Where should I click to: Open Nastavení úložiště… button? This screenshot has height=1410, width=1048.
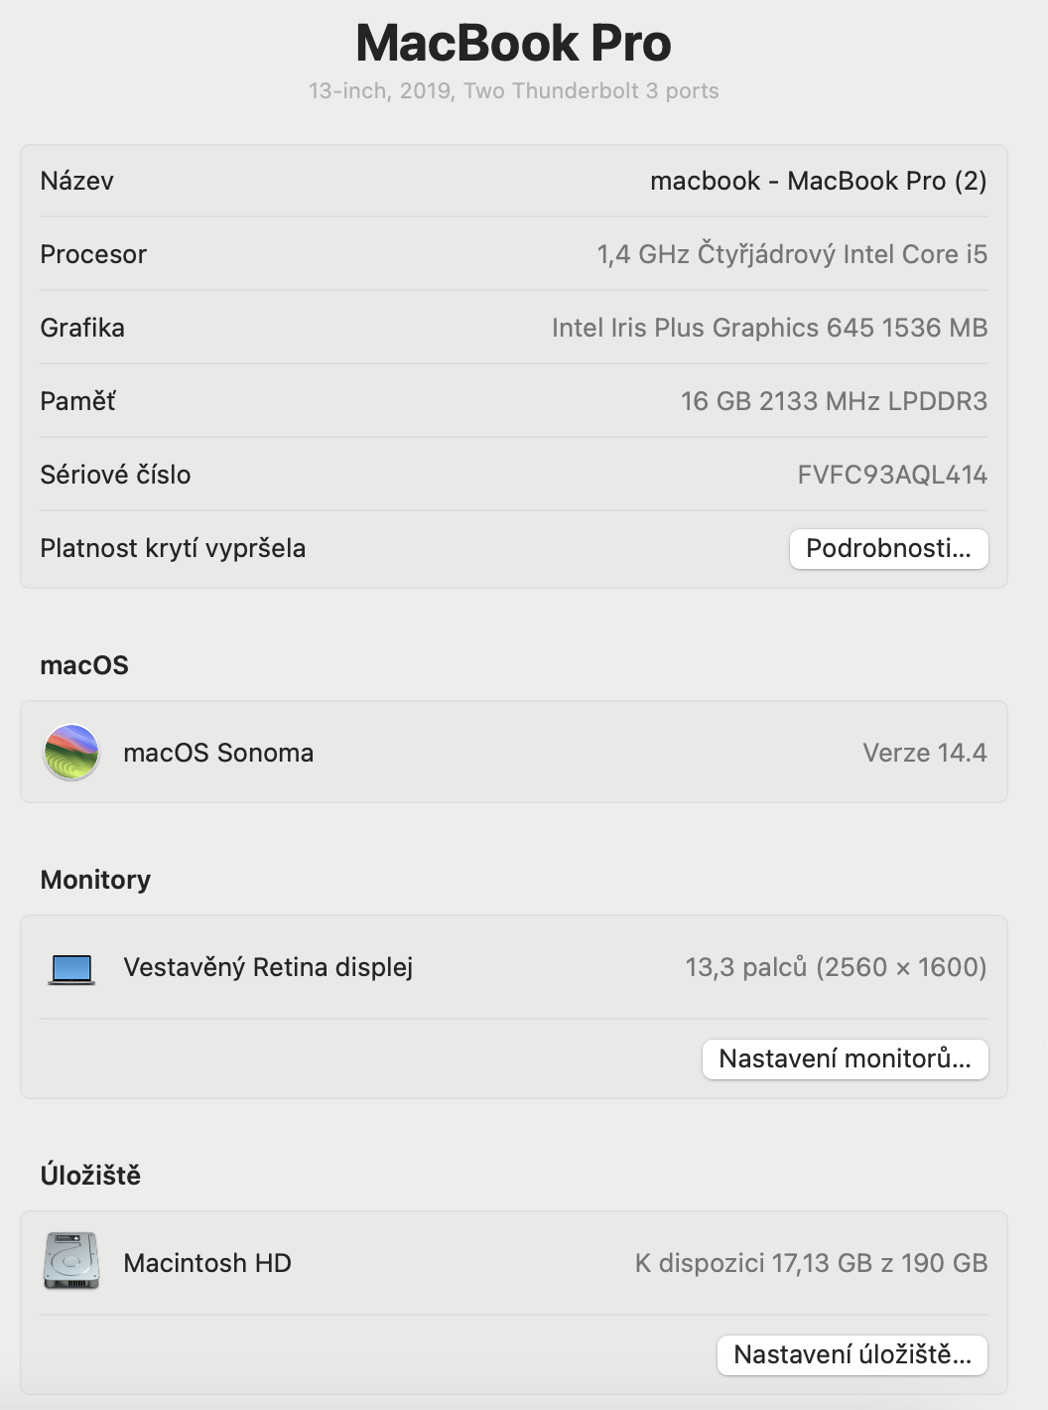click(x=851, y=1354)
